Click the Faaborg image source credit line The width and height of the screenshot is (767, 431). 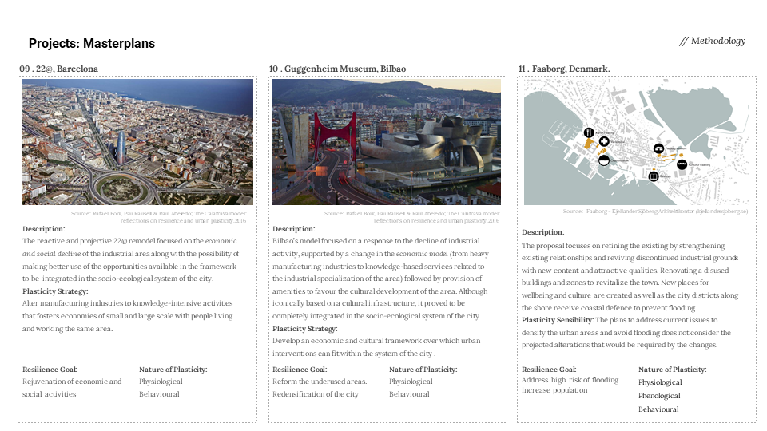[654, 212]
